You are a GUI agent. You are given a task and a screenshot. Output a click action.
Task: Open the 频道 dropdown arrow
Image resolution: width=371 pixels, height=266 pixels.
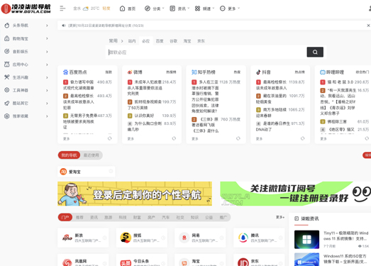pyautogui.click(x=214, y=9)
